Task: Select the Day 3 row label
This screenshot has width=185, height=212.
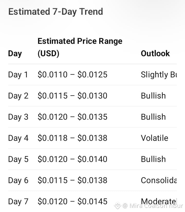Action: pos(18,117)
